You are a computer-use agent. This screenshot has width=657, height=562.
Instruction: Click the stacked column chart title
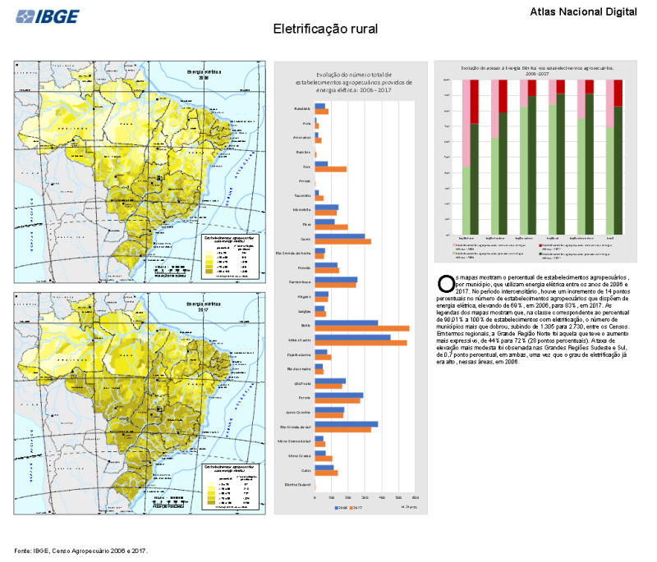coord(536,69)
